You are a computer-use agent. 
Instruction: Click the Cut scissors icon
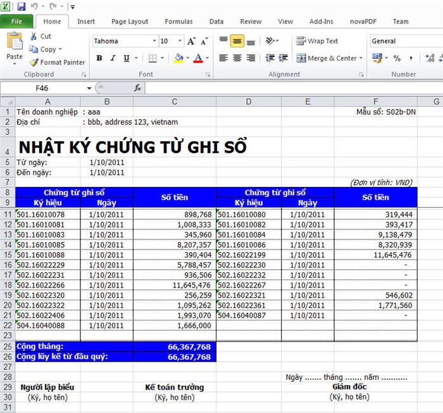[x=34, y=36]
